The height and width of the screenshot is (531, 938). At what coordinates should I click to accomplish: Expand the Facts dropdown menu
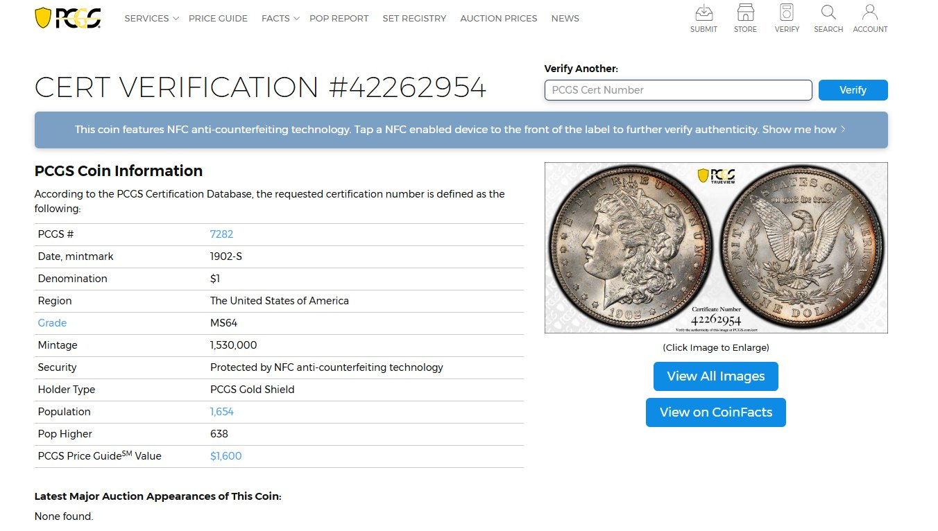pos(280,19)
